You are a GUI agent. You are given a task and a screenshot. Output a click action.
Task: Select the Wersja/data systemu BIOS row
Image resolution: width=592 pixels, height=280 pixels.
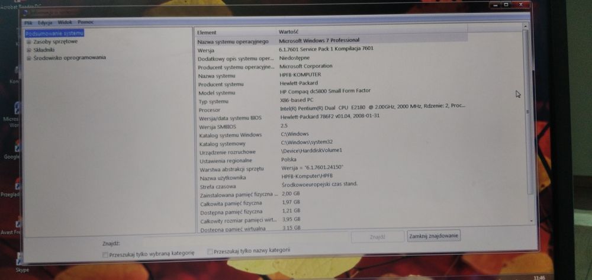point(332,118)
